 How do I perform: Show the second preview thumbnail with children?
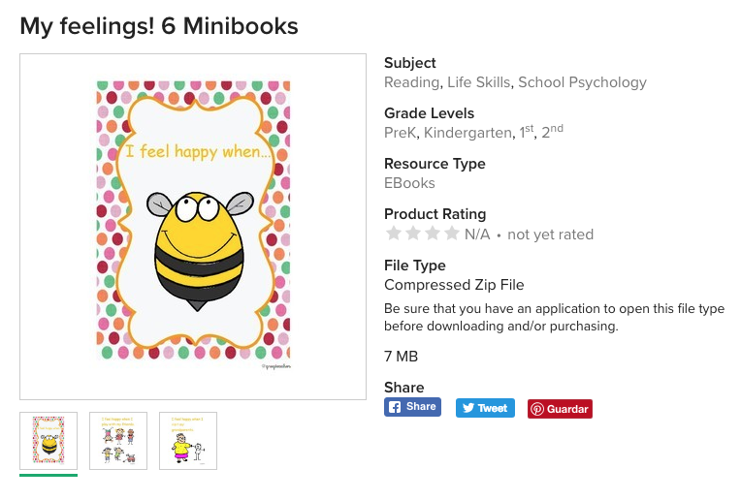[x=118, y=441]
